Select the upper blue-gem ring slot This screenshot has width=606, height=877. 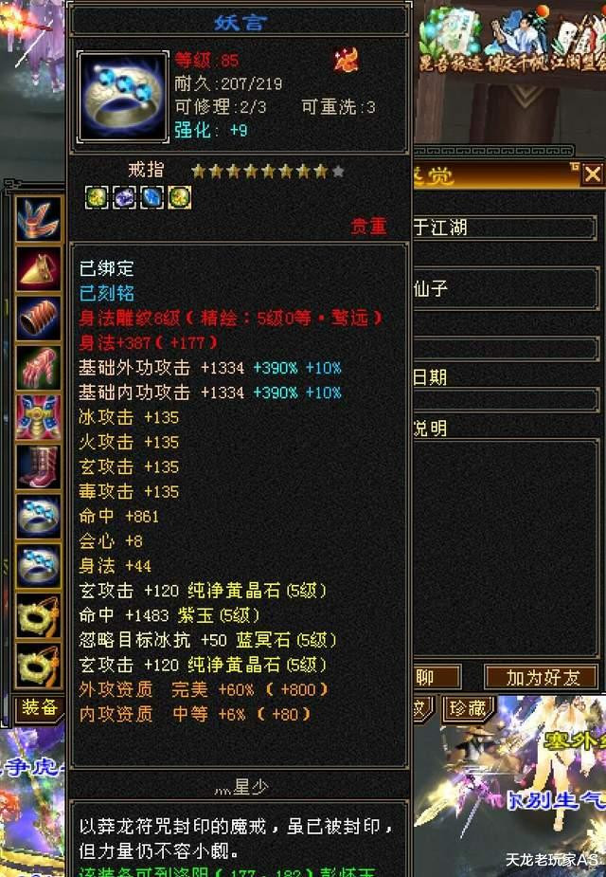[x=38, y=517]
